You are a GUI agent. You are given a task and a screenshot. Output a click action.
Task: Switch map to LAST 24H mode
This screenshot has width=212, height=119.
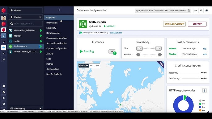94,66
